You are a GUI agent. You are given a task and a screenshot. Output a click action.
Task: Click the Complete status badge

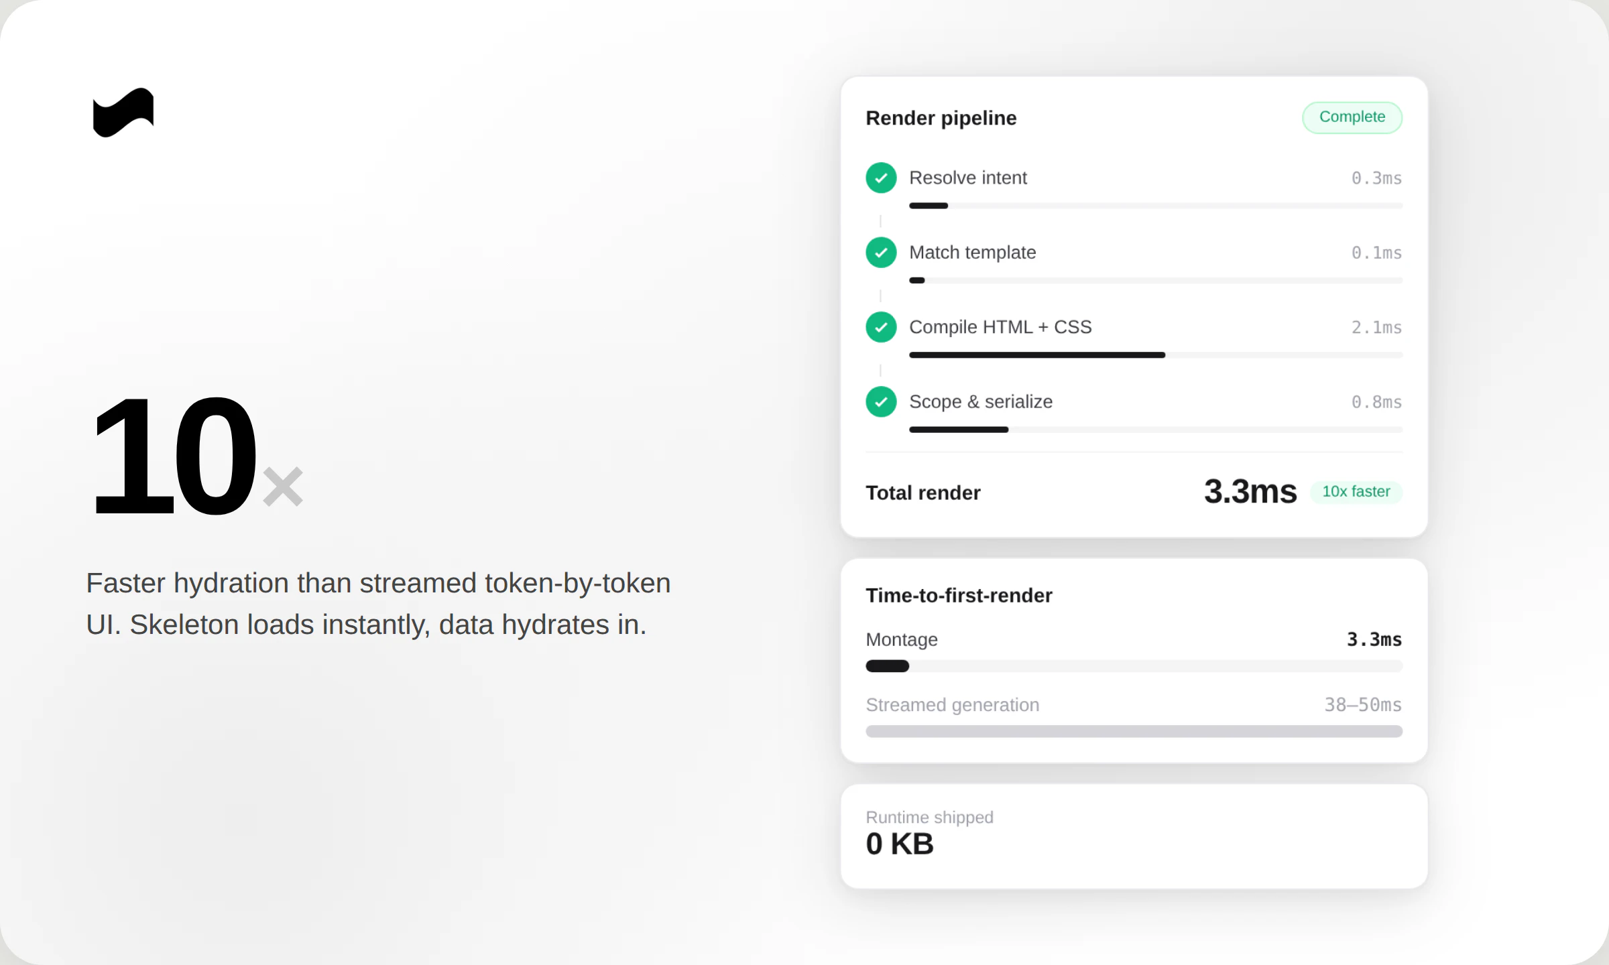(x=1352, y=117)
